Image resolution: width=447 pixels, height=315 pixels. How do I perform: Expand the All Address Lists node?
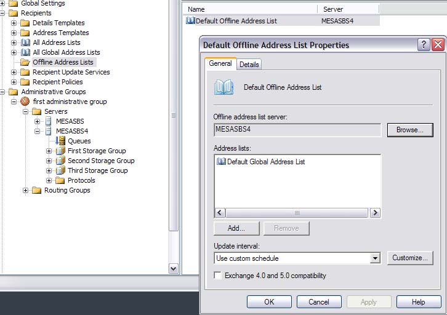coord(14,42)
